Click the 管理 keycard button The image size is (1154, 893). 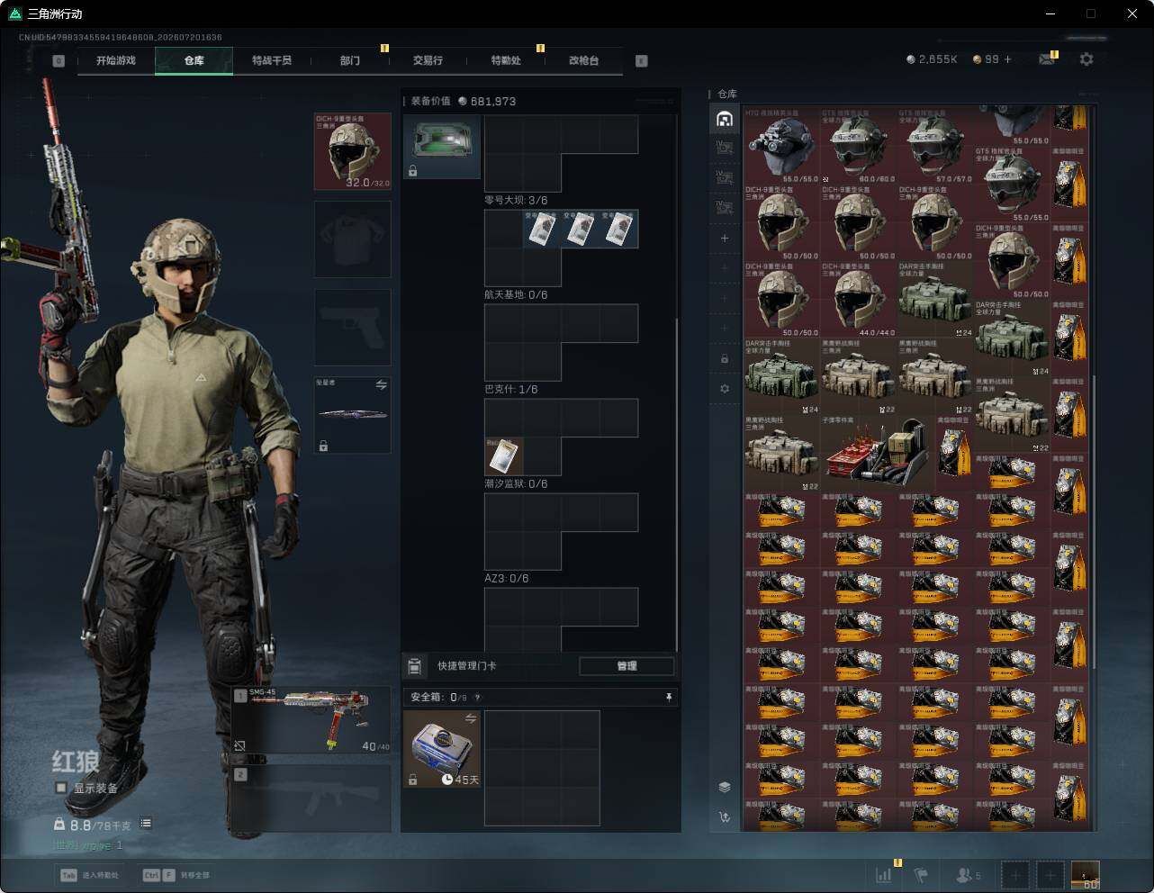pyautogui.click(x=627, y=666)
